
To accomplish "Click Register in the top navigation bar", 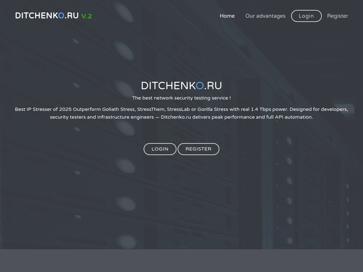I will (x=337, y=16).
